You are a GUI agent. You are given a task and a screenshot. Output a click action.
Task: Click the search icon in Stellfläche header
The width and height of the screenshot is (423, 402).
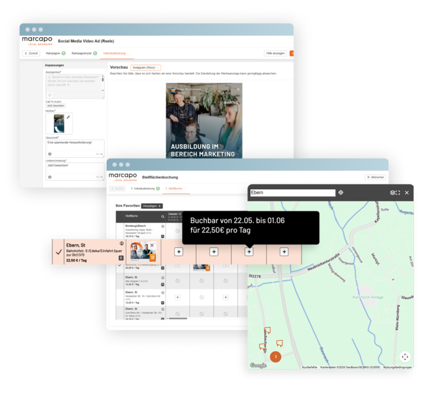click(163, 216)
